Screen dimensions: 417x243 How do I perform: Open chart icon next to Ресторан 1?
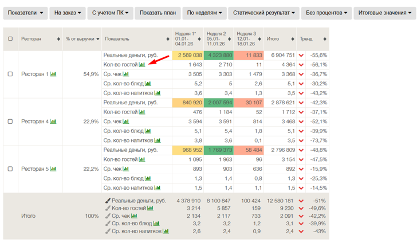pos(53,74)
